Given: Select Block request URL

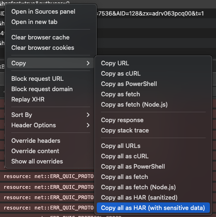Looking at the screenshot, I should click(x=38, y=78).
